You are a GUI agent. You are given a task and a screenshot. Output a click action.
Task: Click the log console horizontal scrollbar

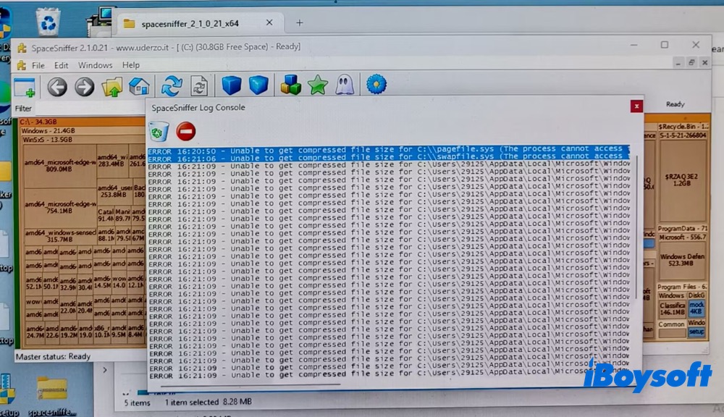click(250, 384)
